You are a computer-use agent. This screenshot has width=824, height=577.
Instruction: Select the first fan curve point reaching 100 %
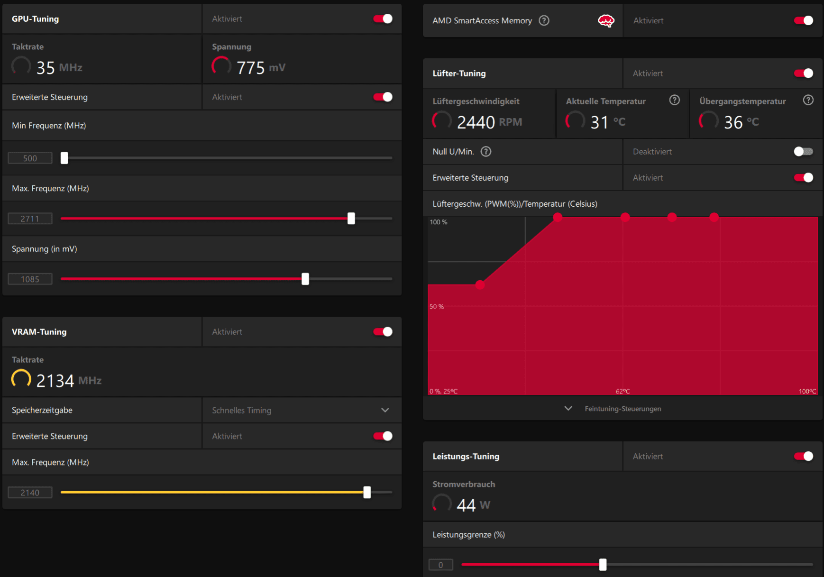(558, 217)
